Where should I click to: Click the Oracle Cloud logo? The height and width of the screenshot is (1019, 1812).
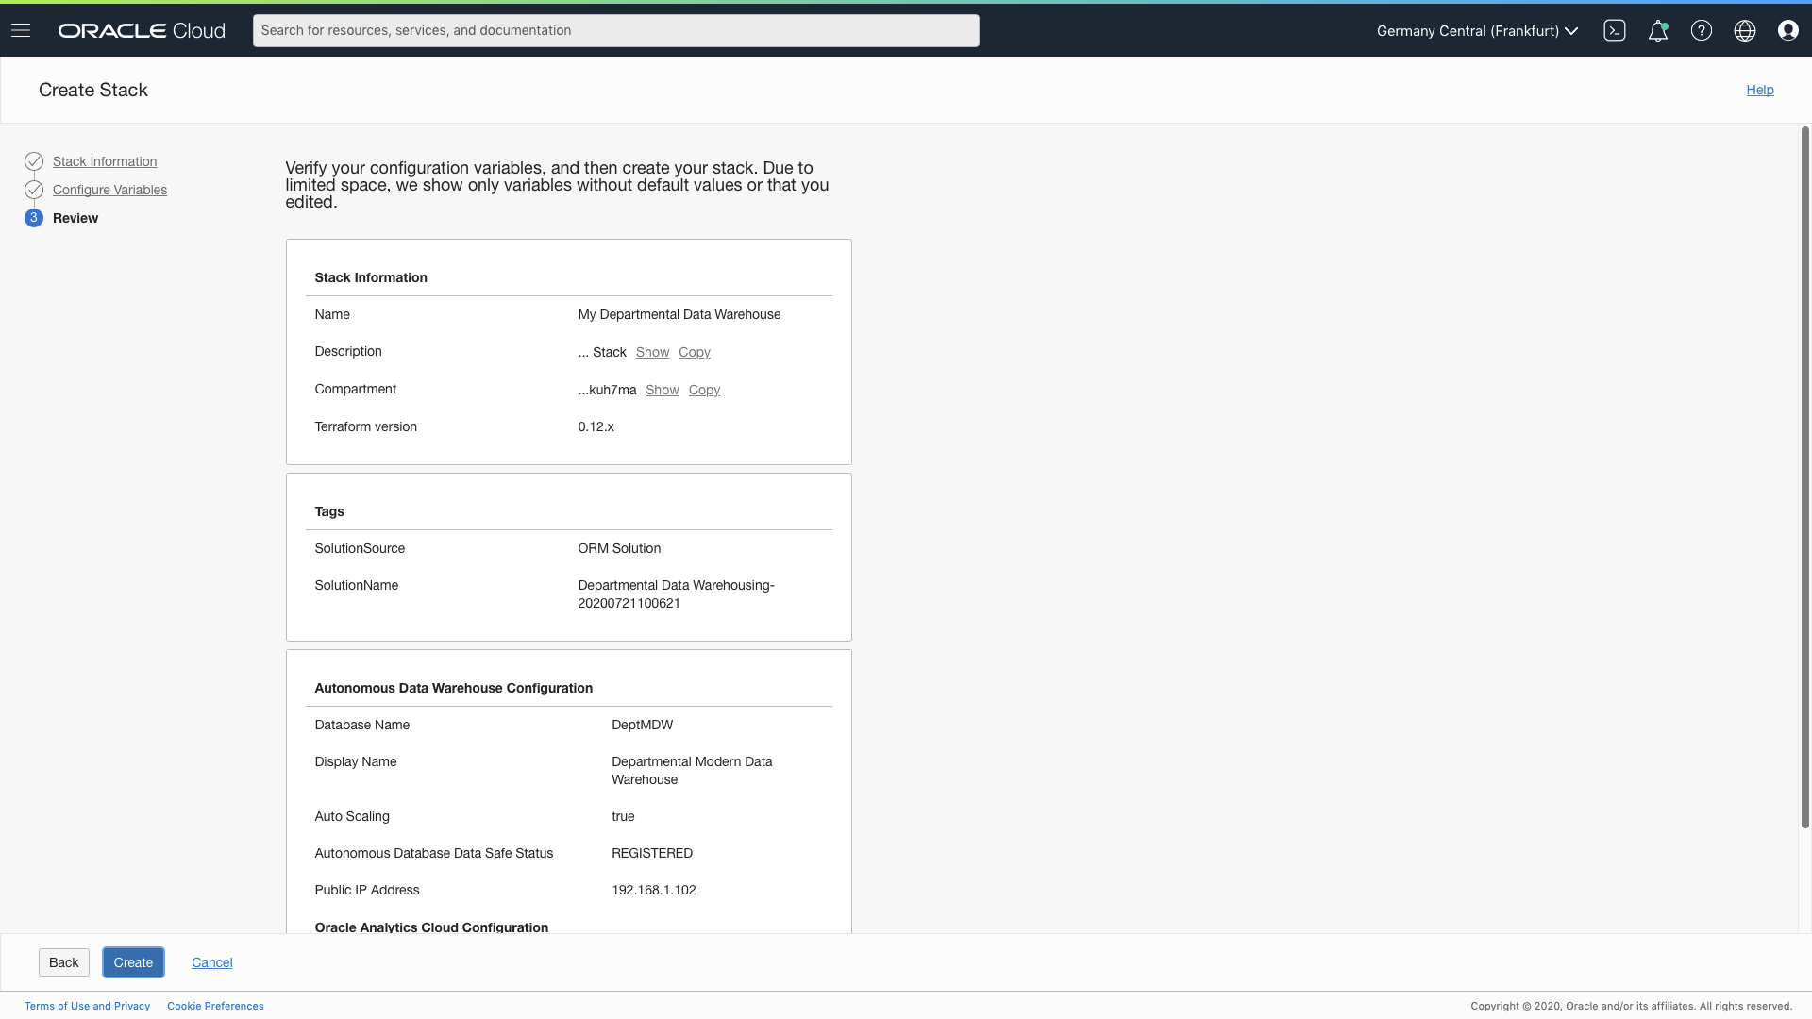tap(142, 30)
